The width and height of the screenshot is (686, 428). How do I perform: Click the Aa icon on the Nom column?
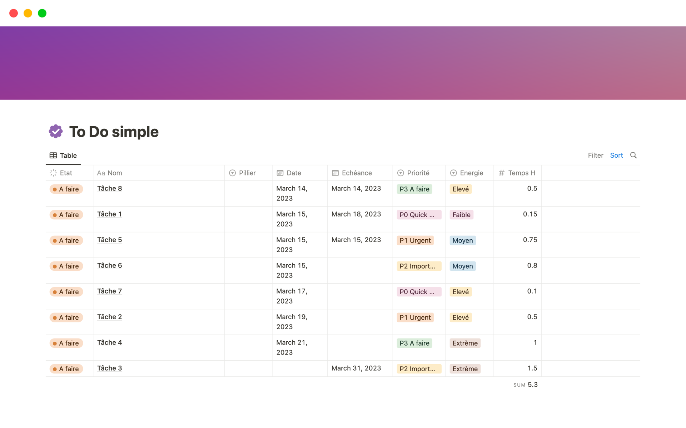coord(101,173)
